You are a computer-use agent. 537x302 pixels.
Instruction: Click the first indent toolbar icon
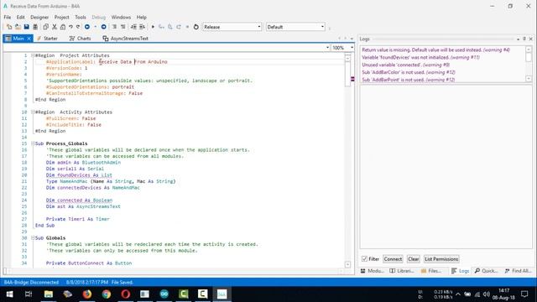114,27
